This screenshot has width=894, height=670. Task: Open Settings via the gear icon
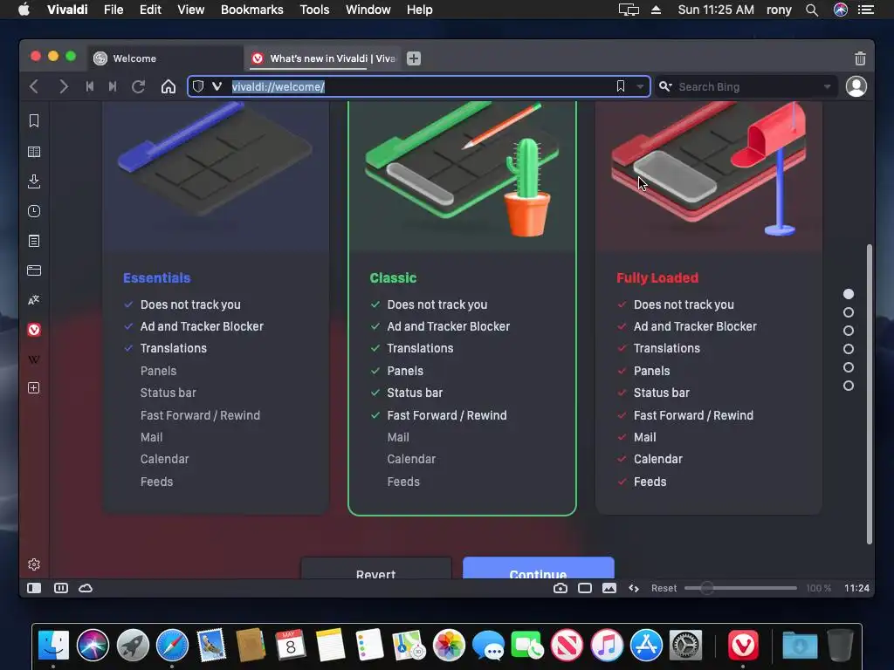(34, 564)
